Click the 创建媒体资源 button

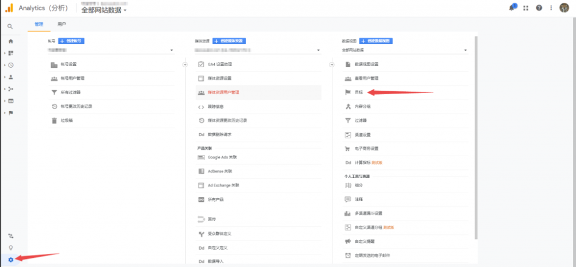point(229,41)
